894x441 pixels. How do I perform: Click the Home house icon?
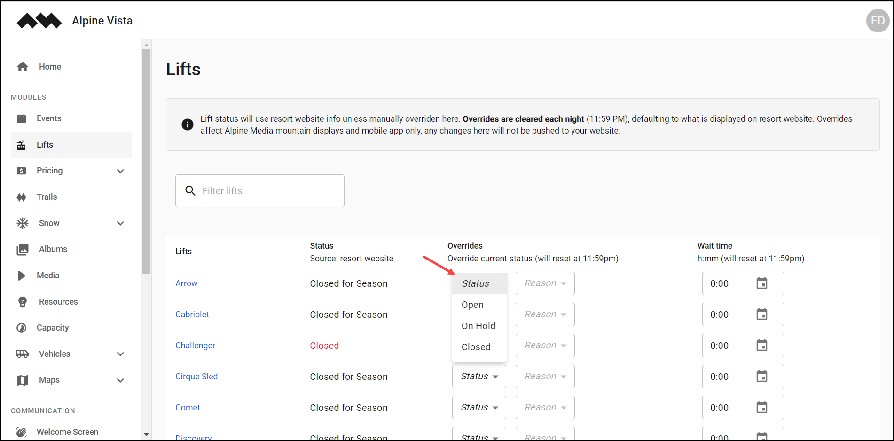click(x=23, y=67)
